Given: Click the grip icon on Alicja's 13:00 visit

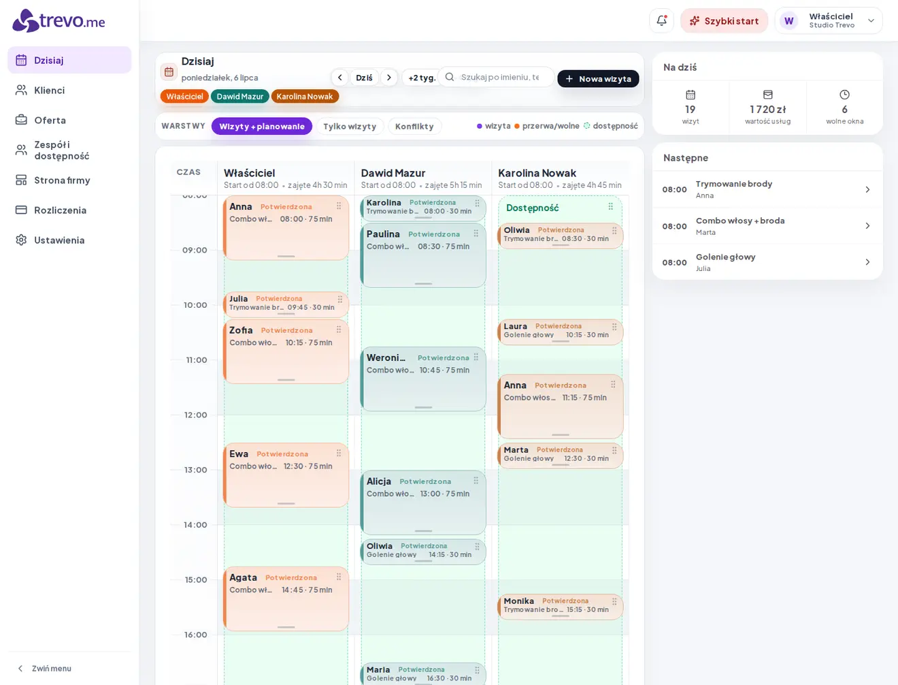Looking at the screenshot, I should [476, 481].
